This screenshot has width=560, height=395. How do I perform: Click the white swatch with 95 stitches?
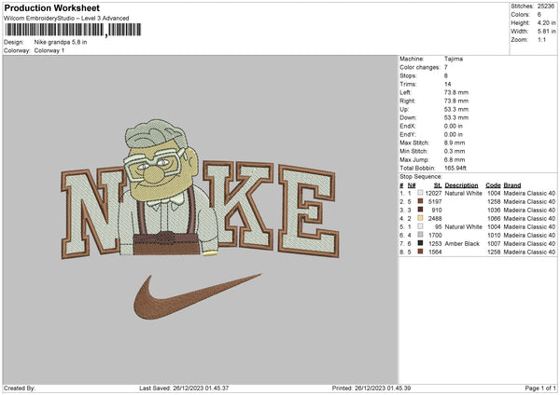pyautogui.click(x=420, y=226)
